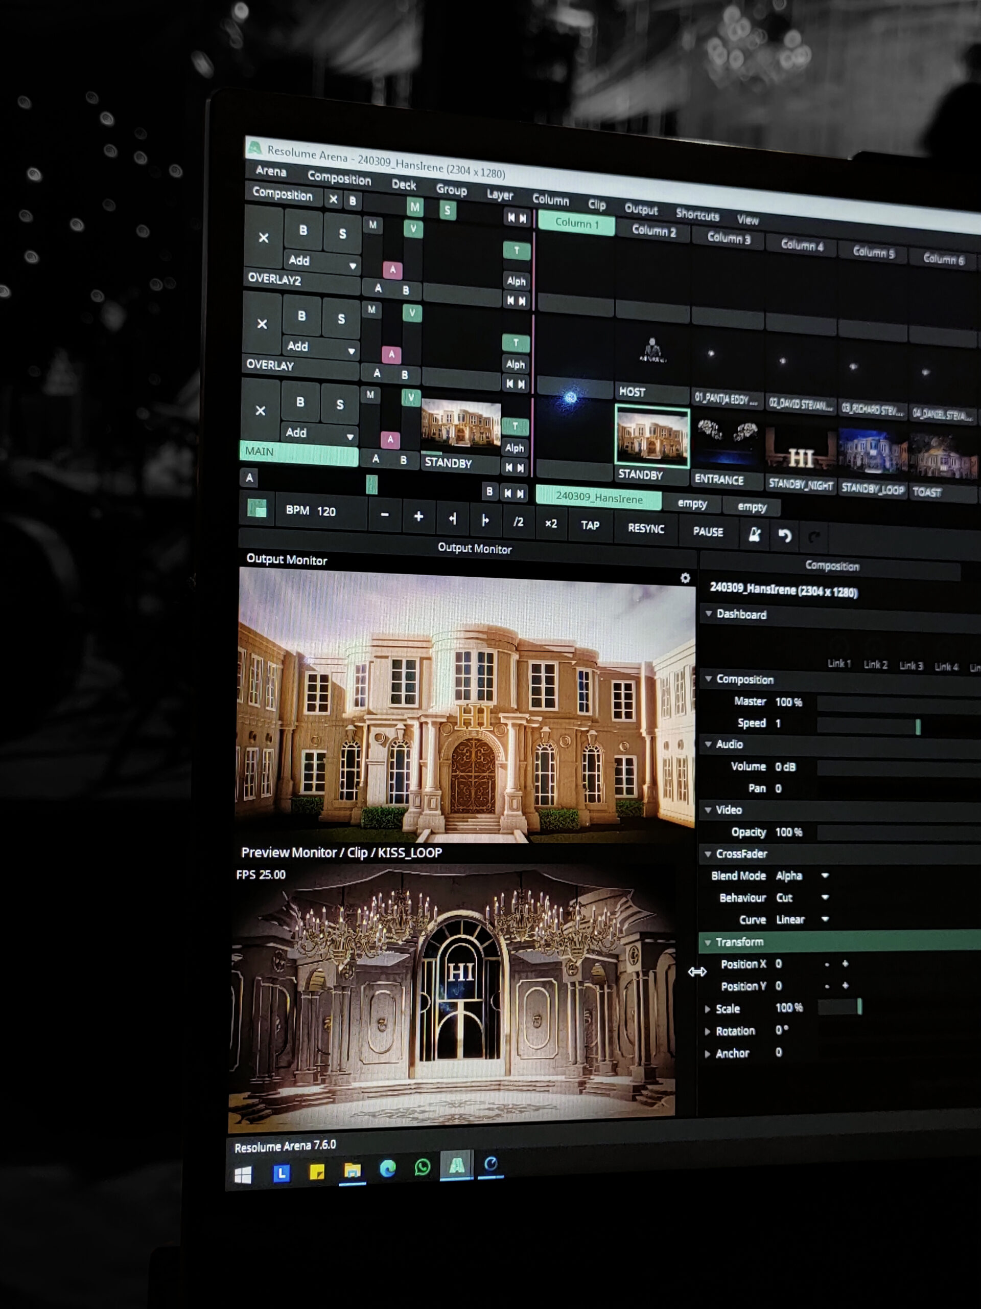Expand the Scale parameter triangle

[708, 1009]
